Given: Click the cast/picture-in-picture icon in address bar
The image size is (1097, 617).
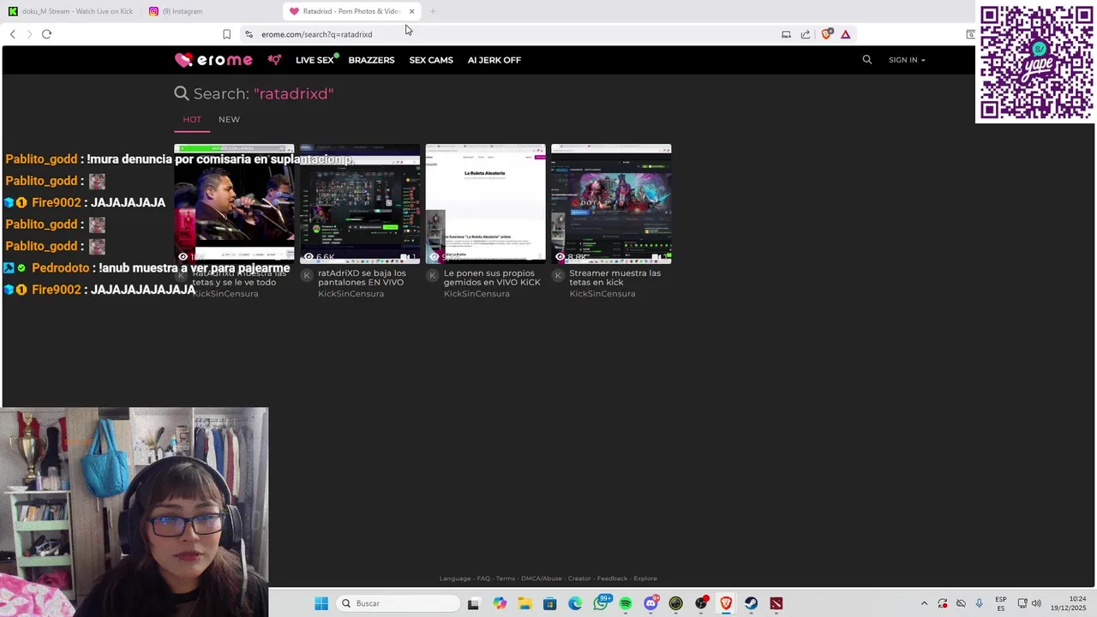Looking at the screenshot, I should 786,34.
